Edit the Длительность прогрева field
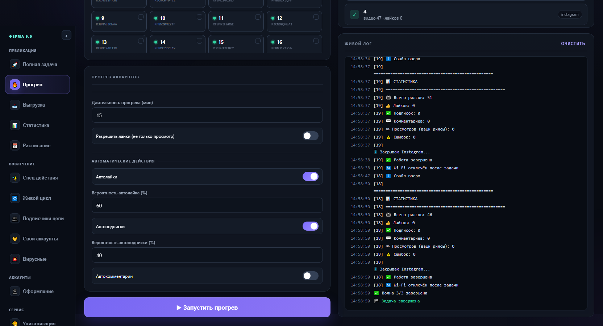 (x=207, y=115)
